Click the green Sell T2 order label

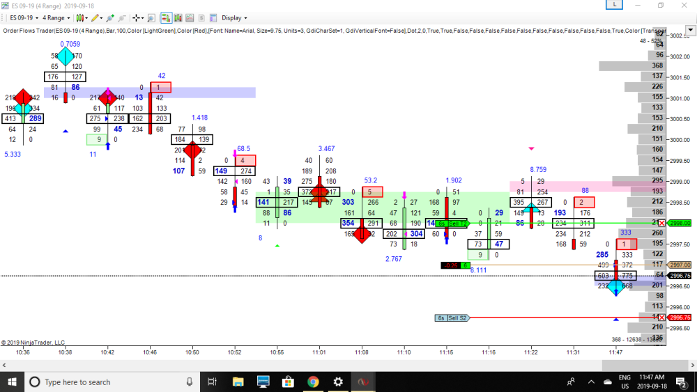coord(457,223)
